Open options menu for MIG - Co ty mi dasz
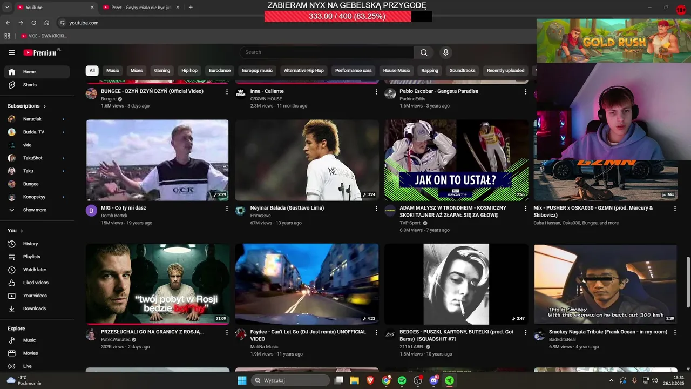 click(x=227, y=208)
